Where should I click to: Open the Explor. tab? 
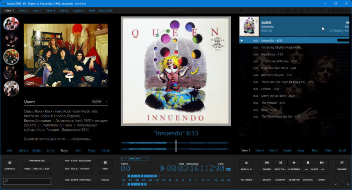[x=37, y=150]
